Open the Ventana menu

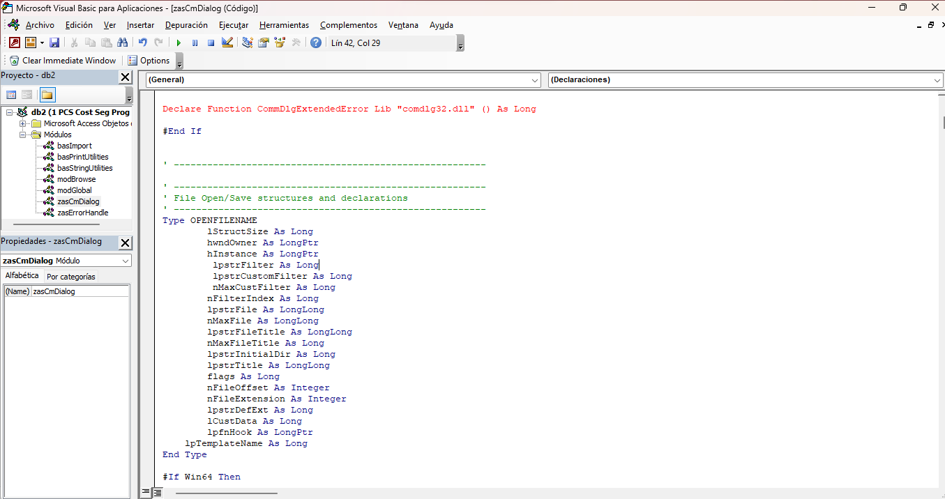pos(403,25)
